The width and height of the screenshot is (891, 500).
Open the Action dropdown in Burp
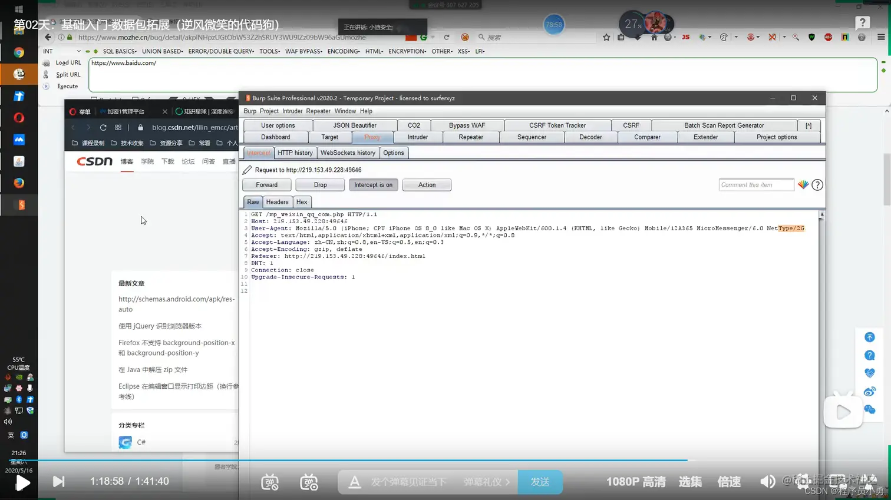pyautogui.click(x=427, y=185)
